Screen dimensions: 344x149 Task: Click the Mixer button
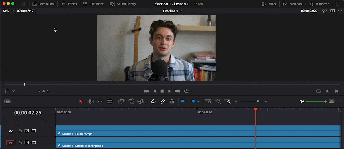(269, 4)
